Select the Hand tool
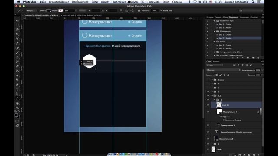The width and height of the screenshot is (278, 156). (17, 103)
